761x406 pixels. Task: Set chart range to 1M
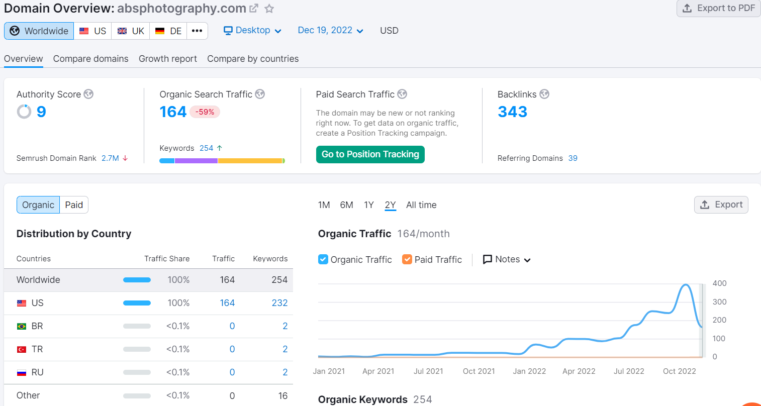[x=324, y=205]
